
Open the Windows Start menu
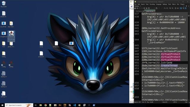click(x=2, y=105)
